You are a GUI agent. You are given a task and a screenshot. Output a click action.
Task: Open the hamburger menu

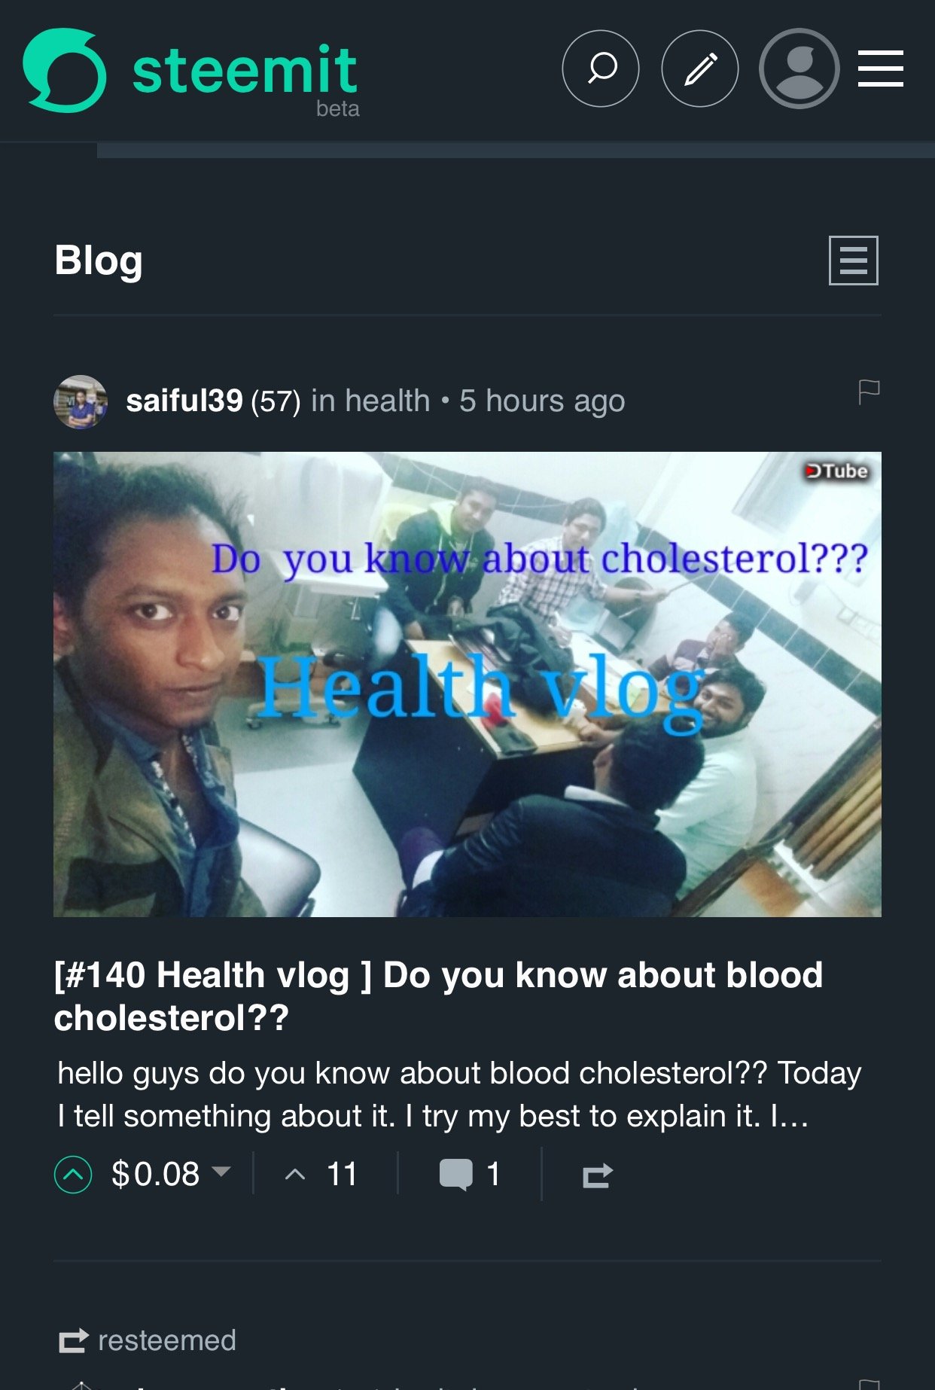pyautogui.click(x=880, y=69)
